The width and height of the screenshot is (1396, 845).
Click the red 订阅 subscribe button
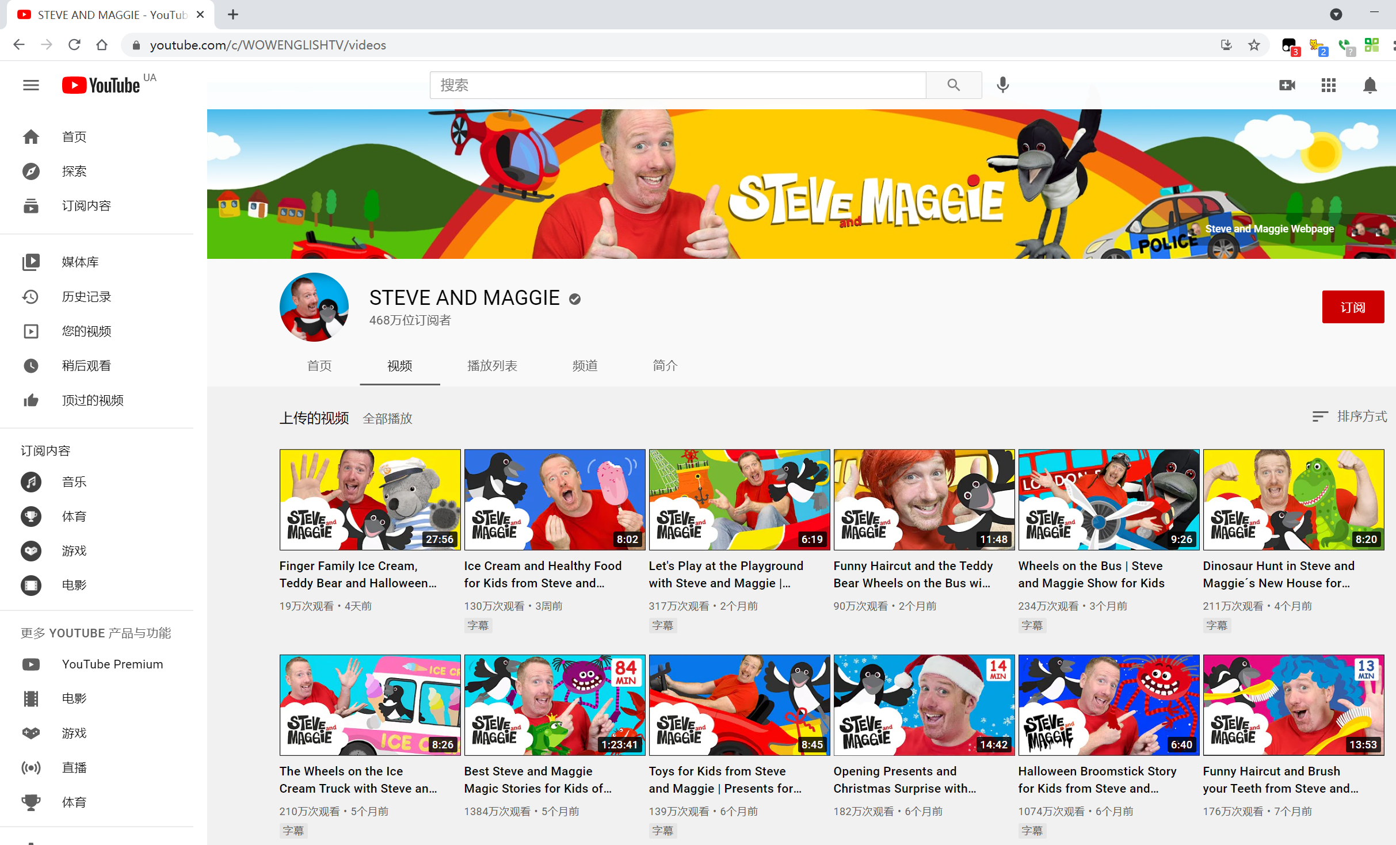1353,307
